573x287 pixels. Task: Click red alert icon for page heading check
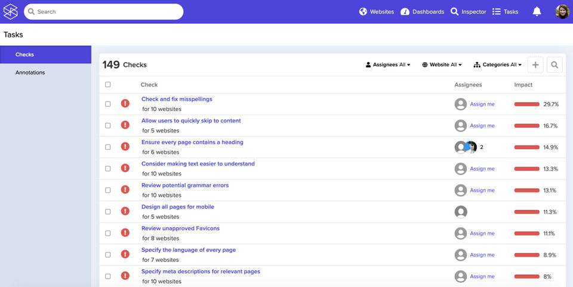125,146
